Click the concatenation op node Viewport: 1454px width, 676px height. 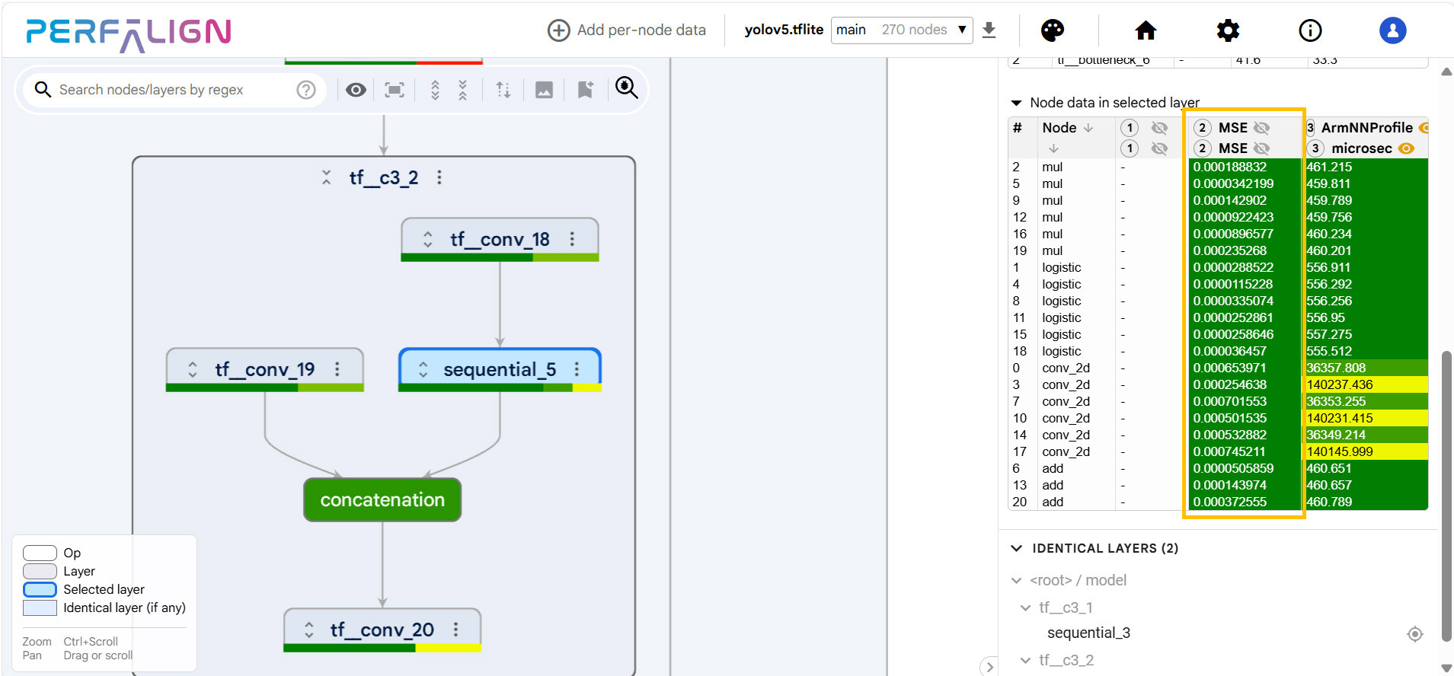[382, 500]
